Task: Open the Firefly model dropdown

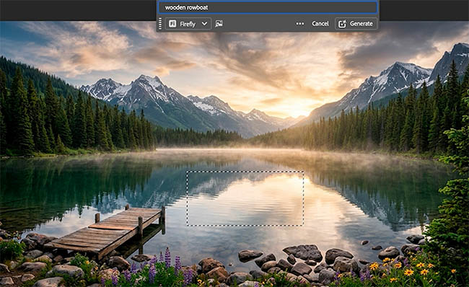Action: [x=188, y=24]
